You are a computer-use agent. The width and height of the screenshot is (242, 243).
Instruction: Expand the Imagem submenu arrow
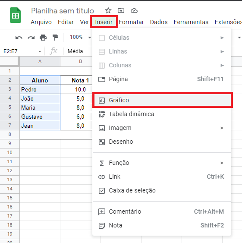[222, 128]
